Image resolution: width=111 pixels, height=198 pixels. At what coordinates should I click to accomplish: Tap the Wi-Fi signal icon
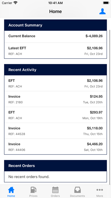tap(16, 3)
